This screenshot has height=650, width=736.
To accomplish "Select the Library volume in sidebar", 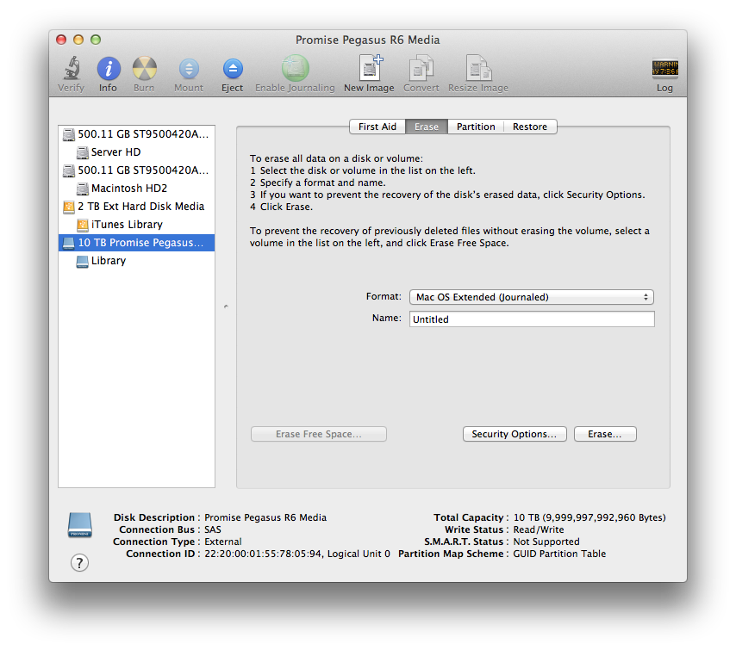I will point(136,261).
